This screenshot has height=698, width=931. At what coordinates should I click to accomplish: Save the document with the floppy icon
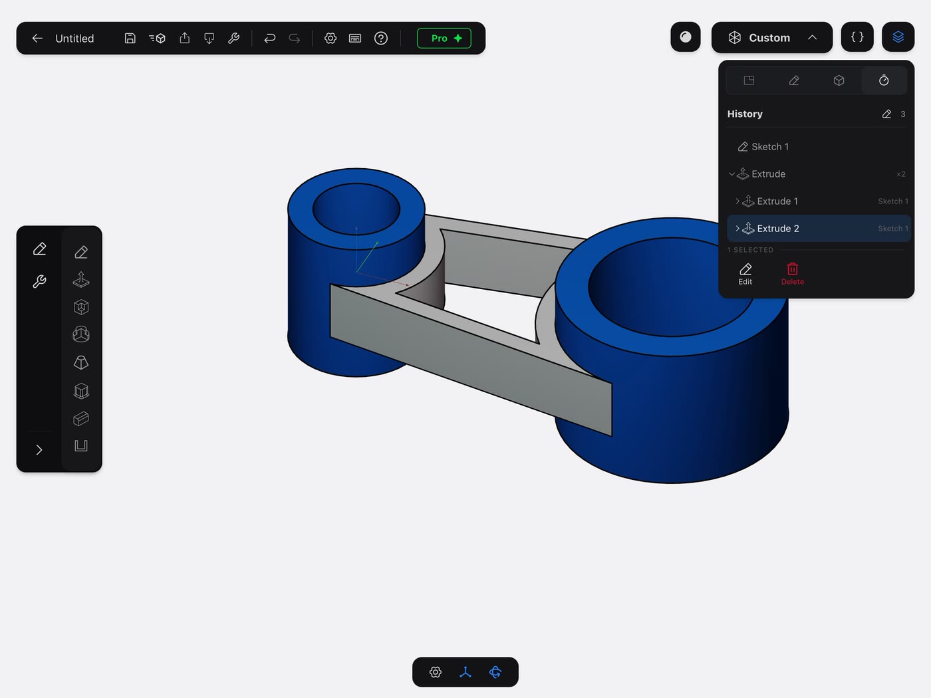[130, 39]
